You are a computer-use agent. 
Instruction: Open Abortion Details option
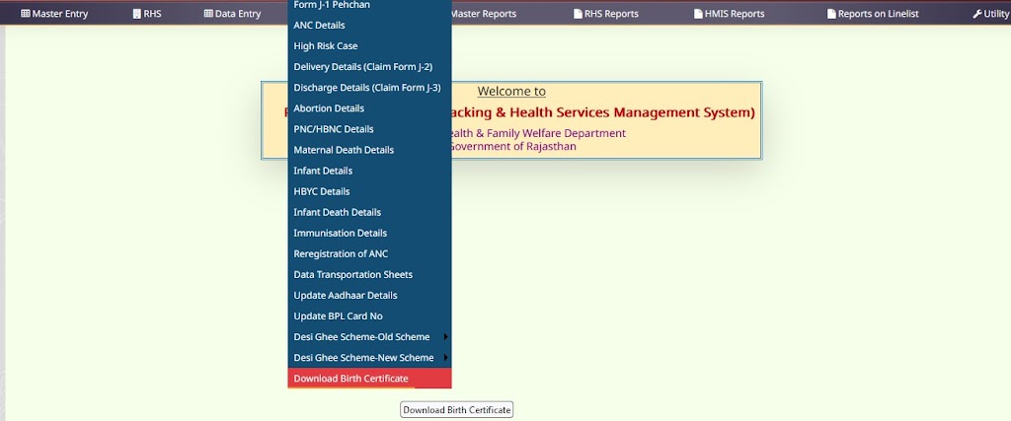click(x=329, y=108)
